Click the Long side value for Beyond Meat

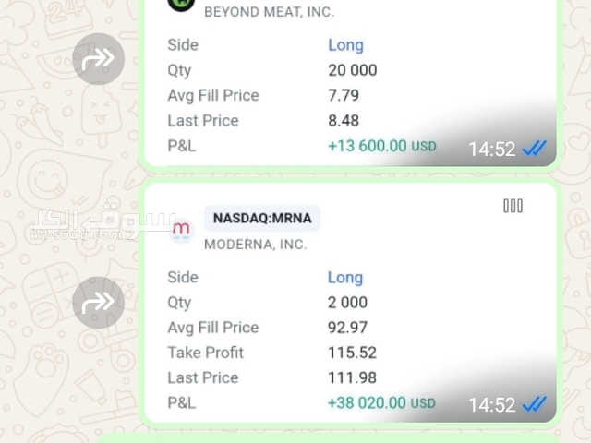coord(345,45)
